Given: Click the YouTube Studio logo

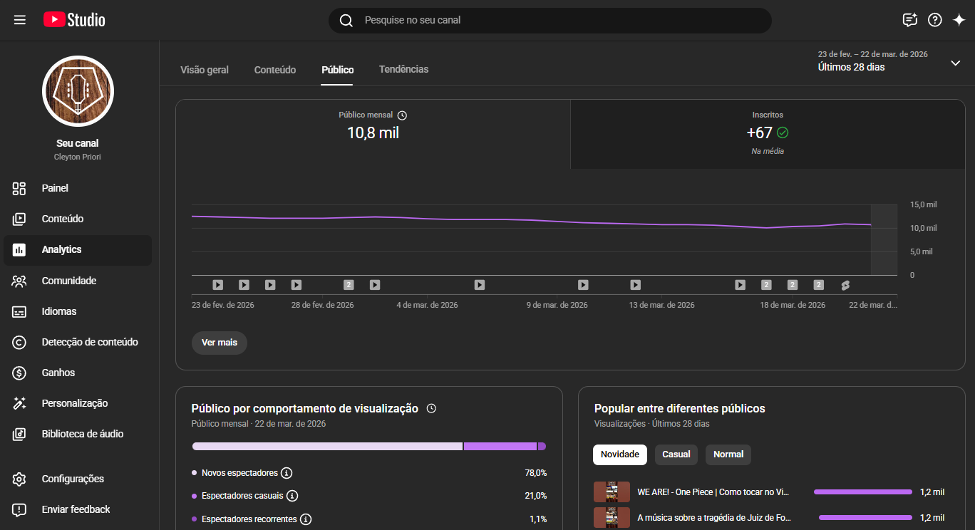Looking at the screenshot, I should point(74,20).
